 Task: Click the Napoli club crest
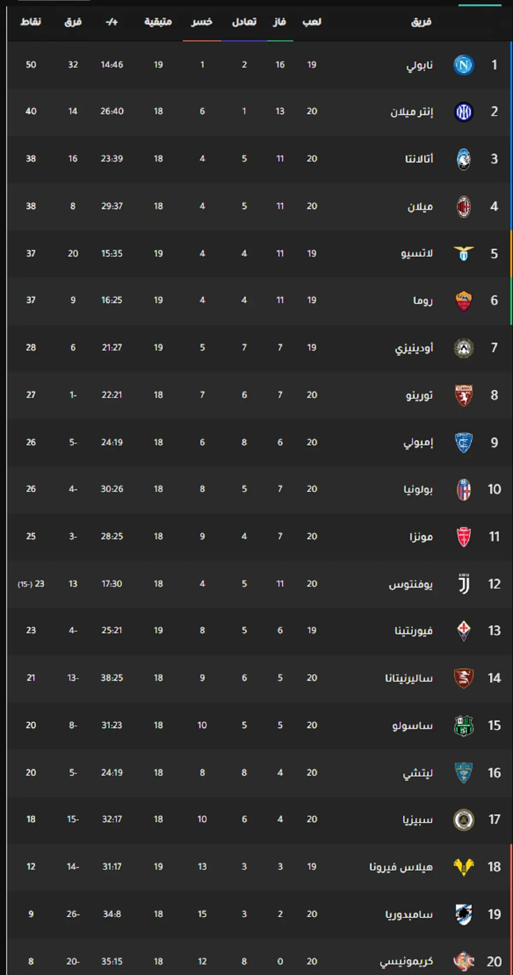point(464,65)
